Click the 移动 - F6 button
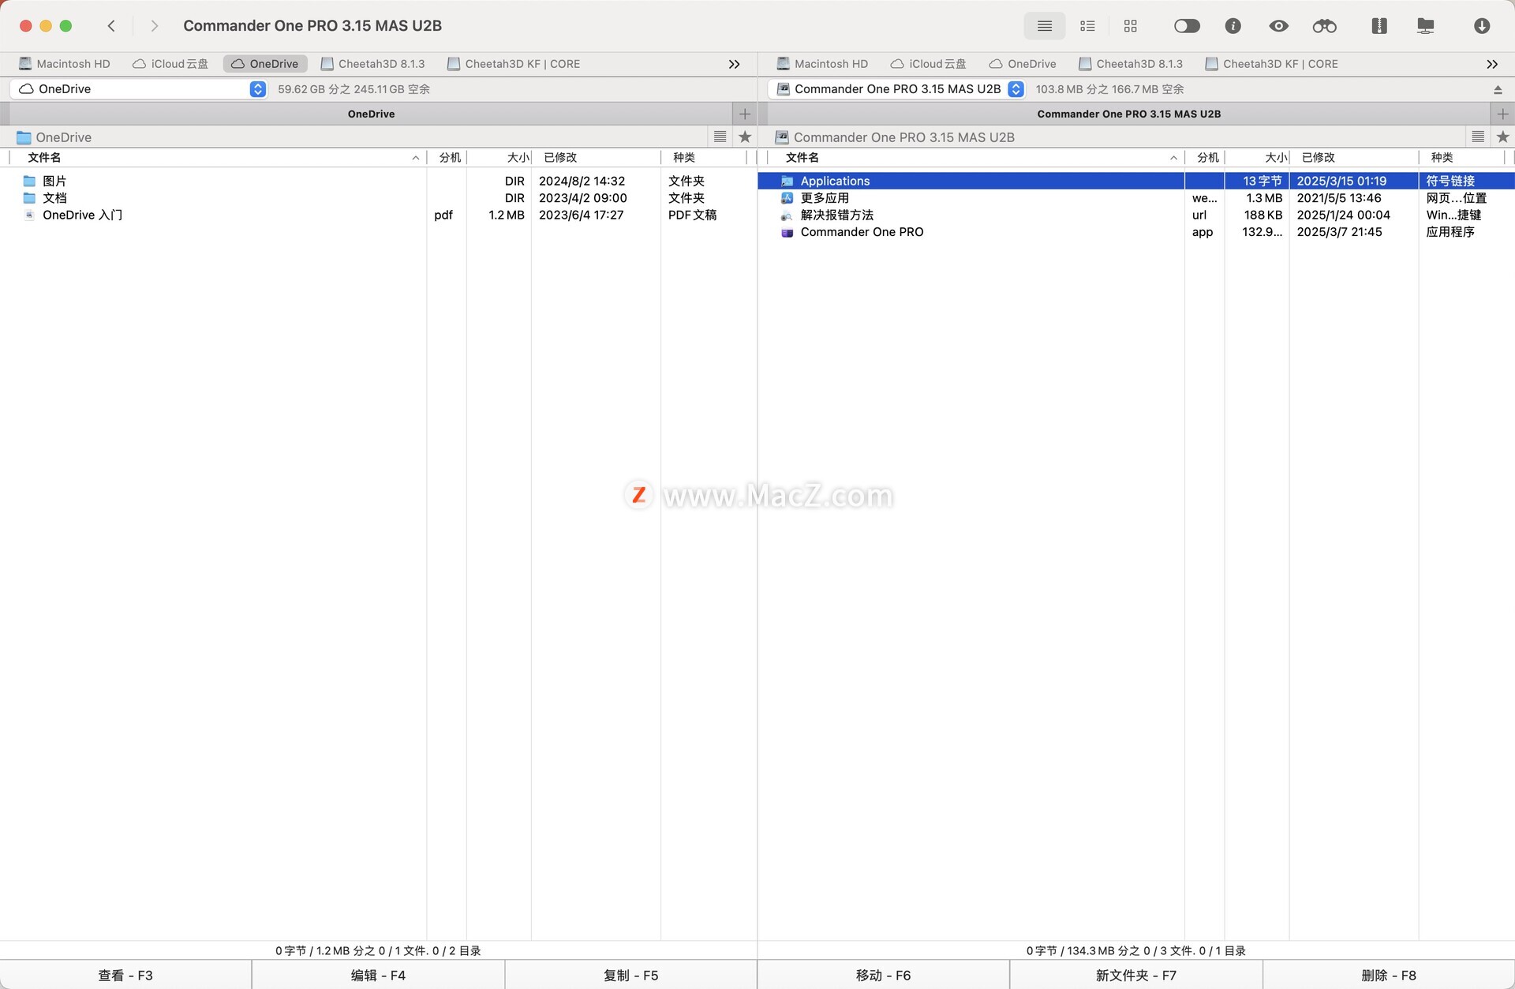1515x989 pixels. point(883,975)
